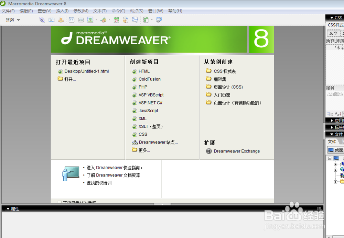Viewport: 344px width, 238px height.
Task: Click the Templates icon in insert bar
Action: pyautogui.click(x=146, y=20)
